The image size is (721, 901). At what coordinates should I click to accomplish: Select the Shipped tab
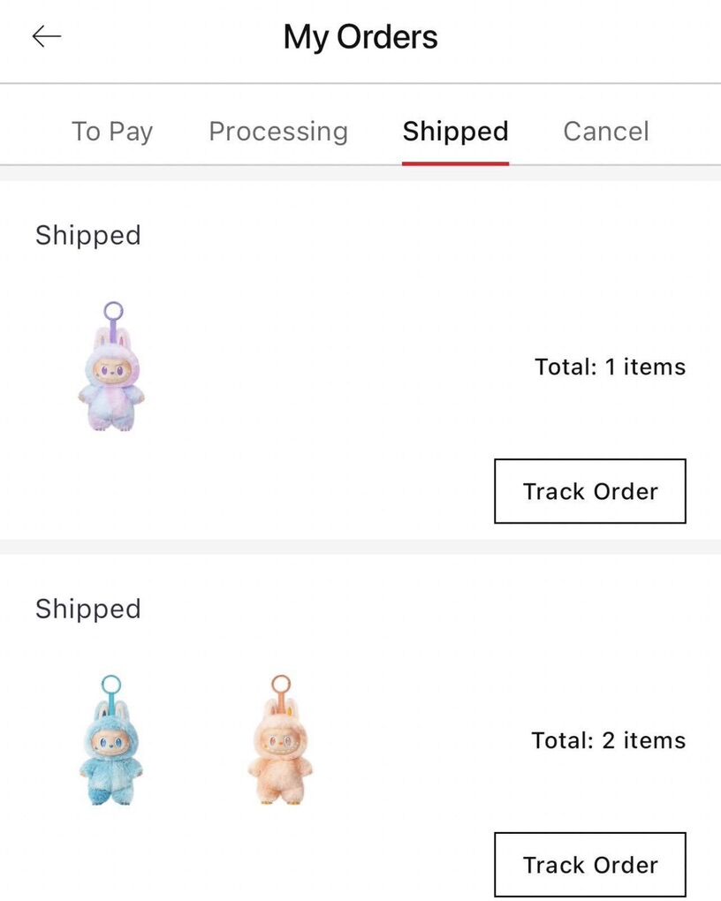coord(455,132)
